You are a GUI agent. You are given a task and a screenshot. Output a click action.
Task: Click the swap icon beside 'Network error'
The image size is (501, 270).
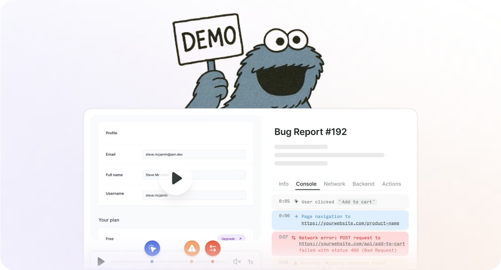(294, 237)
